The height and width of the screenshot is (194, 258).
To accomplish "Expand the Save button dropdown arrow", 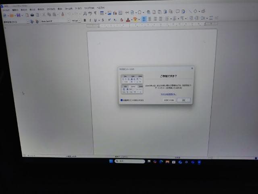I will pos(22,15).
